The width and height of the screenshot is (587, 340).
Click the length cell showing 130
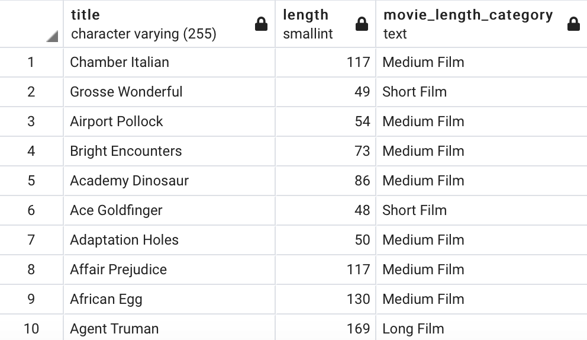click(x=325, y=299)
